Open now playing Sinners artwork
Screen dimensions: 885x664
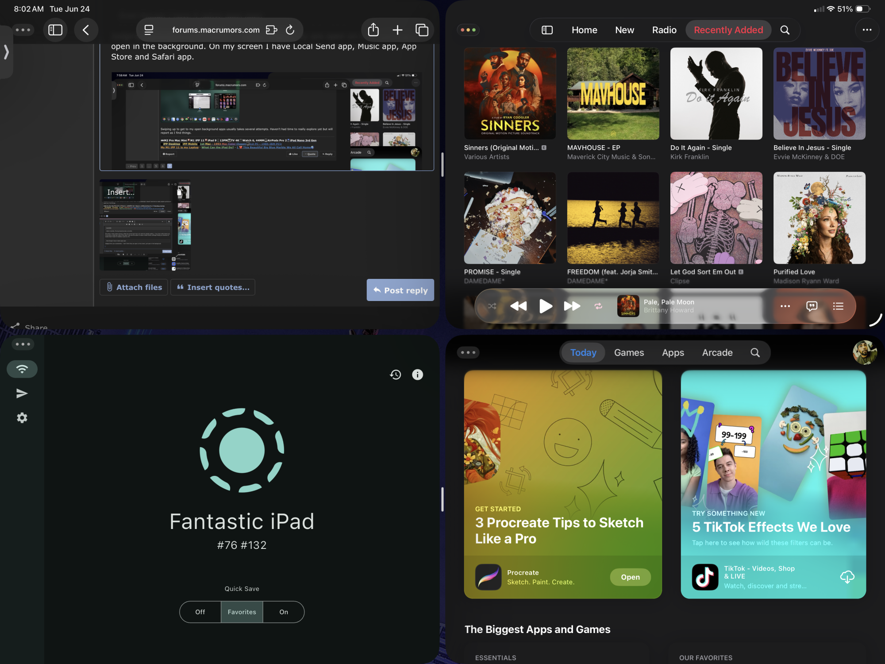pos(628,306)
